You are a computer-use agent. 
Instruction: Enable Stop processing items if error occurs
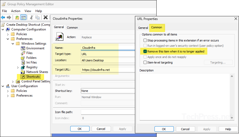point(145,40)
